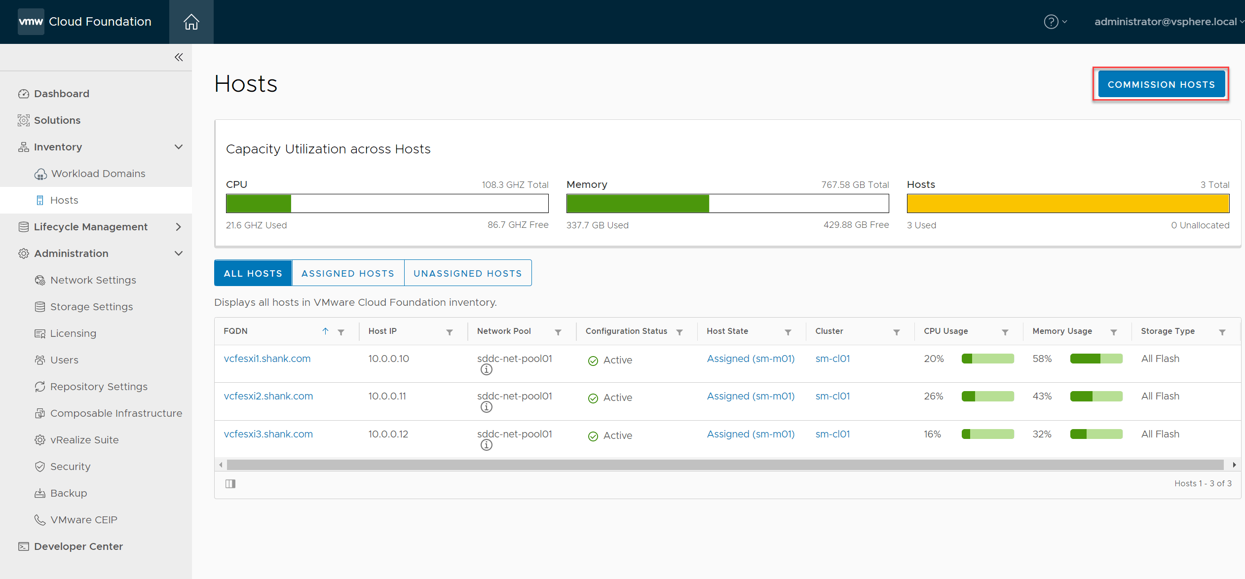The image size is (1245, 579).
Task: Click the Workload Domains cloud icon
Action: [x=40, y=174]
